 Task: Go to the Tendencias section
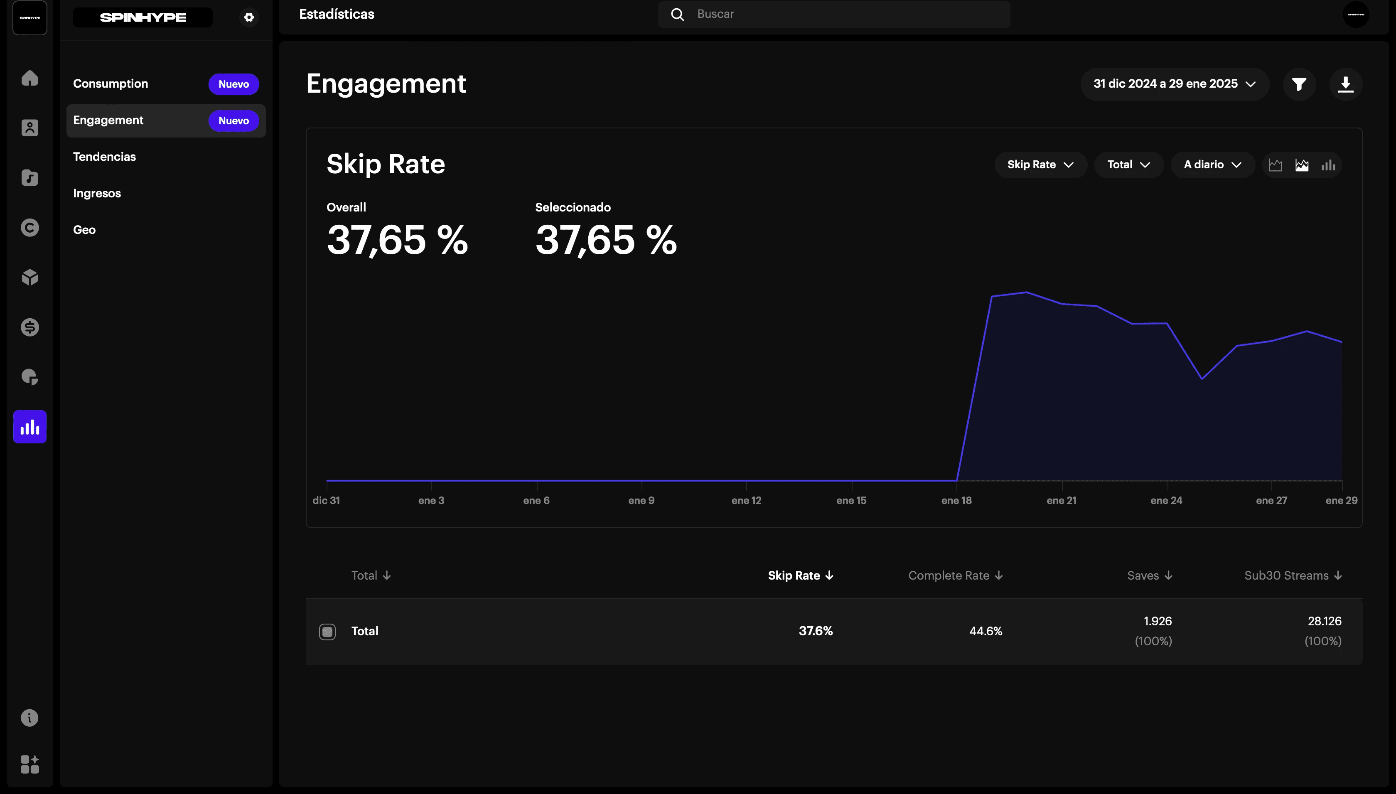(x=104, y=157)
